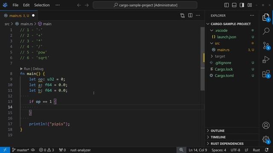Click the zoom magnifier status bar icon
Screen dimensions: 273x153
181,150
